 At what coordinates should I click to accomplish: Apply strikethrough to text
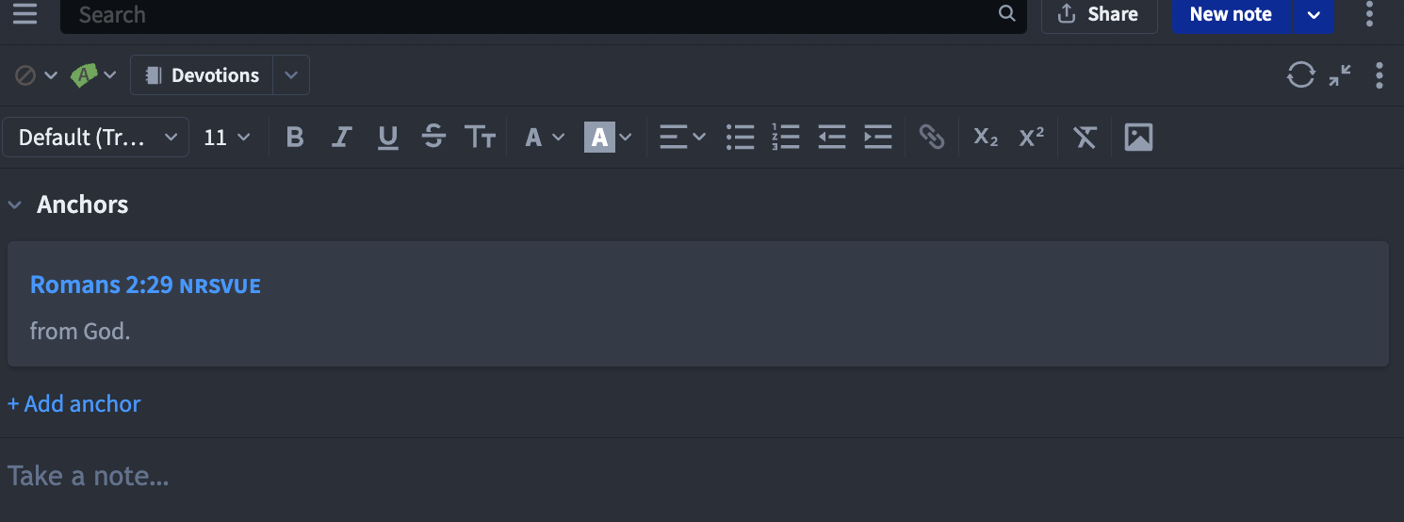[x=433, y=138]
